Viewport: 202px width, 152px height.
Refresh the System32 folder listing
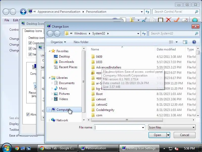144,33
